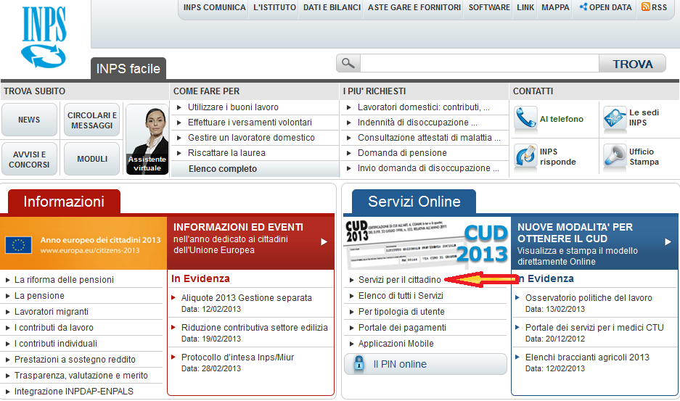Open the INPS Comunica menu
This screenshot has height=401, width=680.
point(213,7)
